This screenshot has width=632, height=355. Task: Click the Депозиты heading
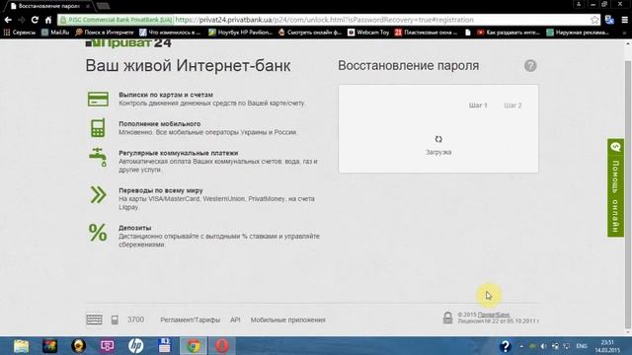(135, 228)
